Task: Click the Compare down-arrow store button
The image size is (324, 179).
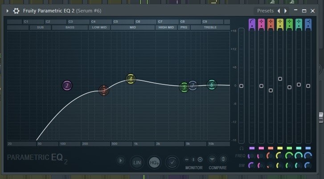Action: (x=212, y=159)
